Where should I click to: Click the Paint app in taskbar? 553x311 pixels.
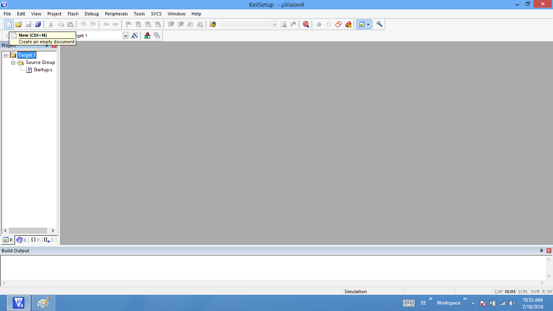43,303
